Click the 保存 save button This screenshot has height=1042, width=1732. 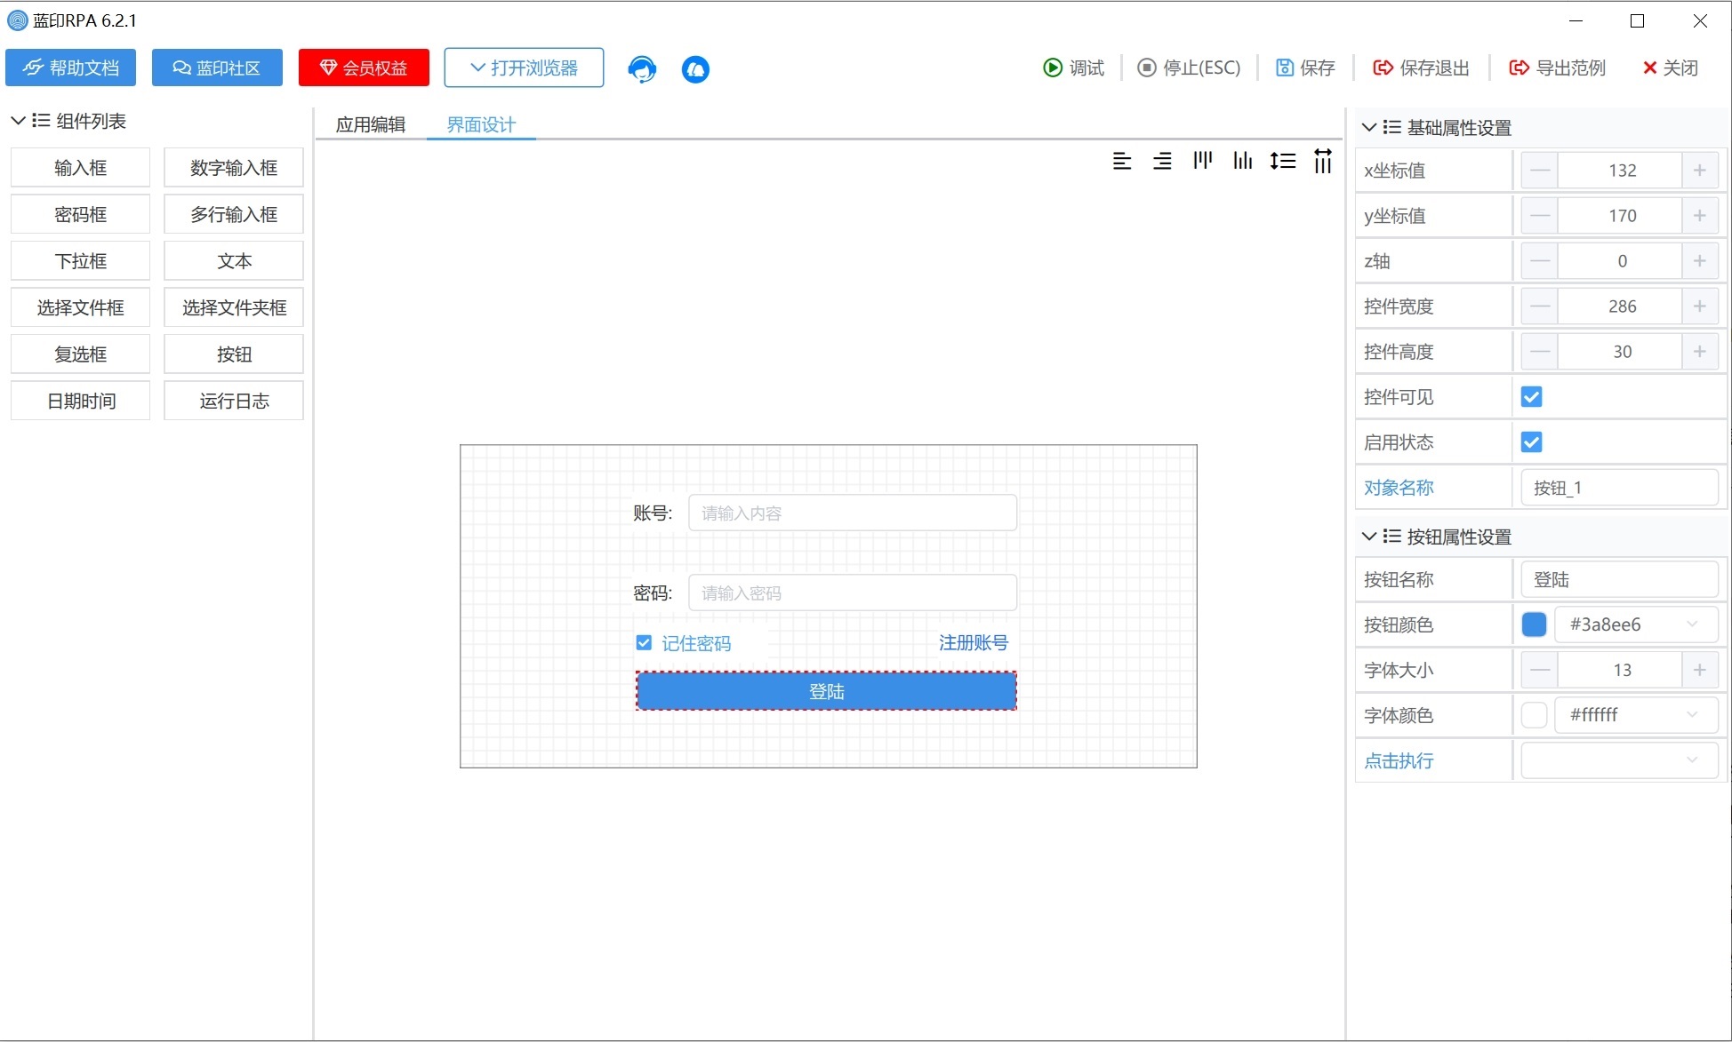(x=1305, y=68)
